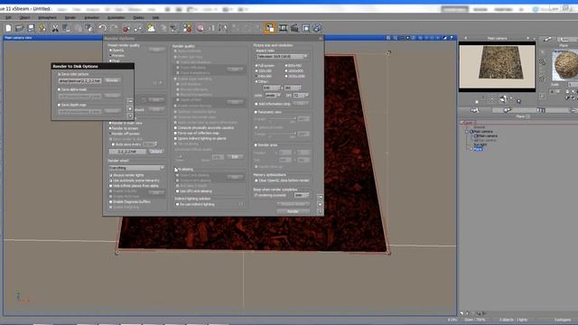Image resolution: width=578 pixels, height=325 pixels.
Task: Click the Redo arrow icon
Action: pos(114,28)
